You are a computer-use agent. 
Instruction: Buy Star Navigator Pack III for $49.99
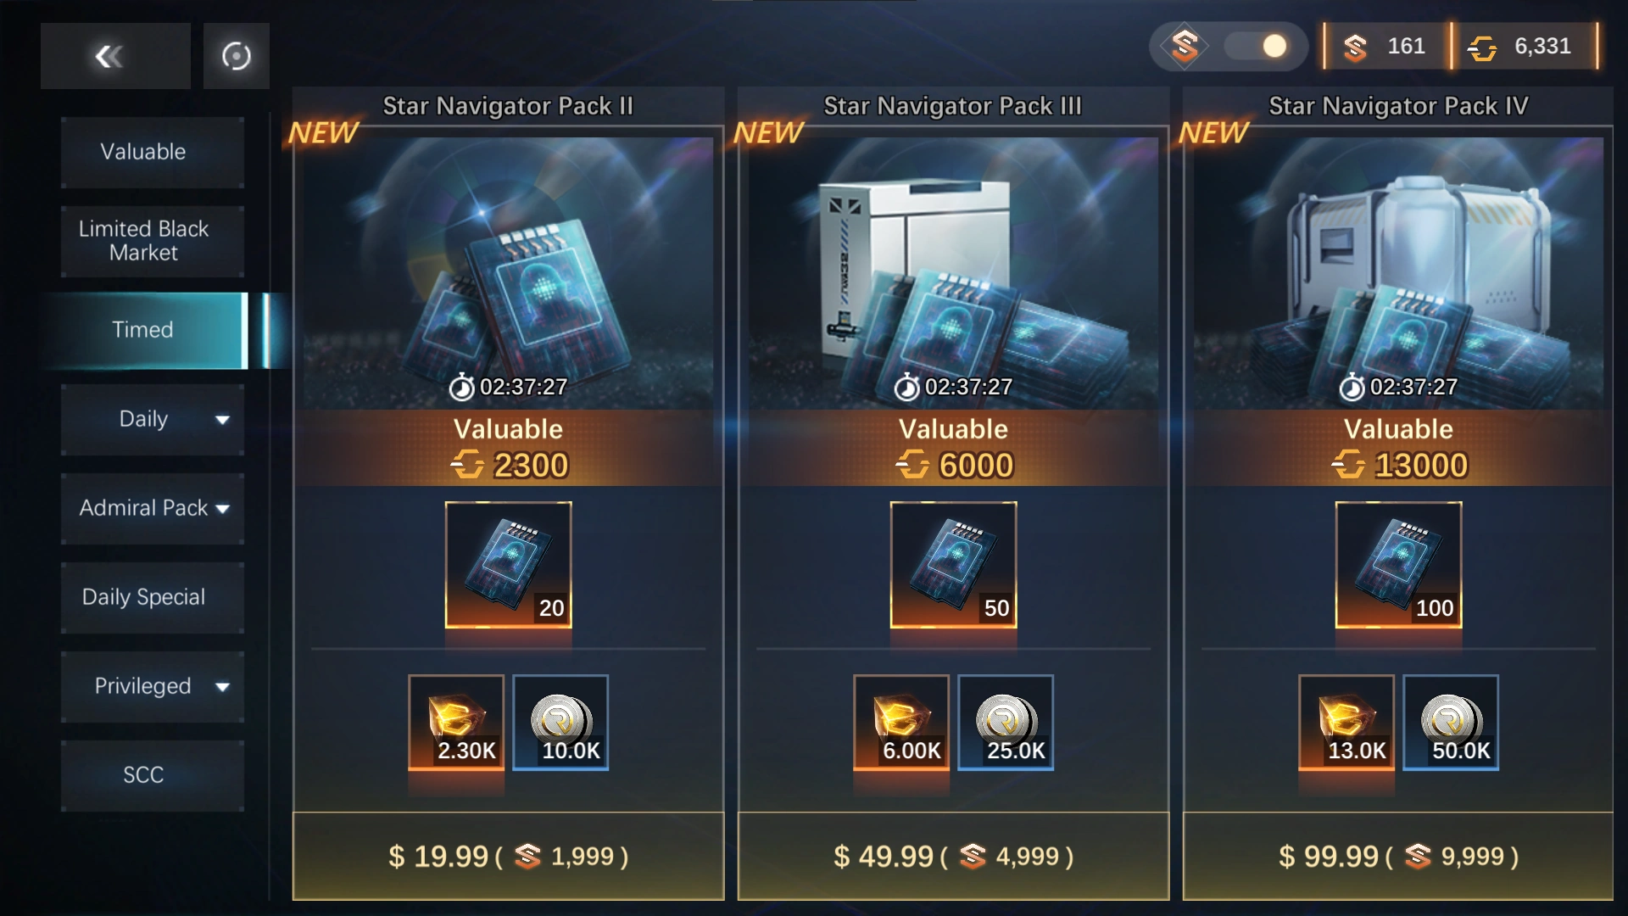(953, 856)
